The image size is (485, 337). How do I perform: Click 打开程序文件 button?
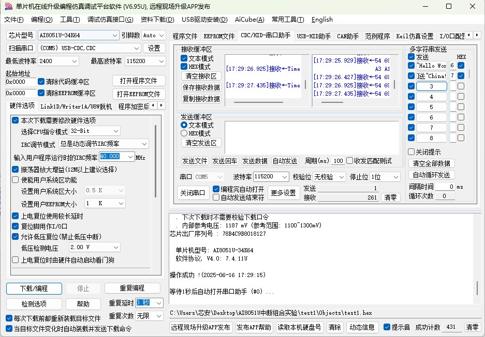(139, 81)
